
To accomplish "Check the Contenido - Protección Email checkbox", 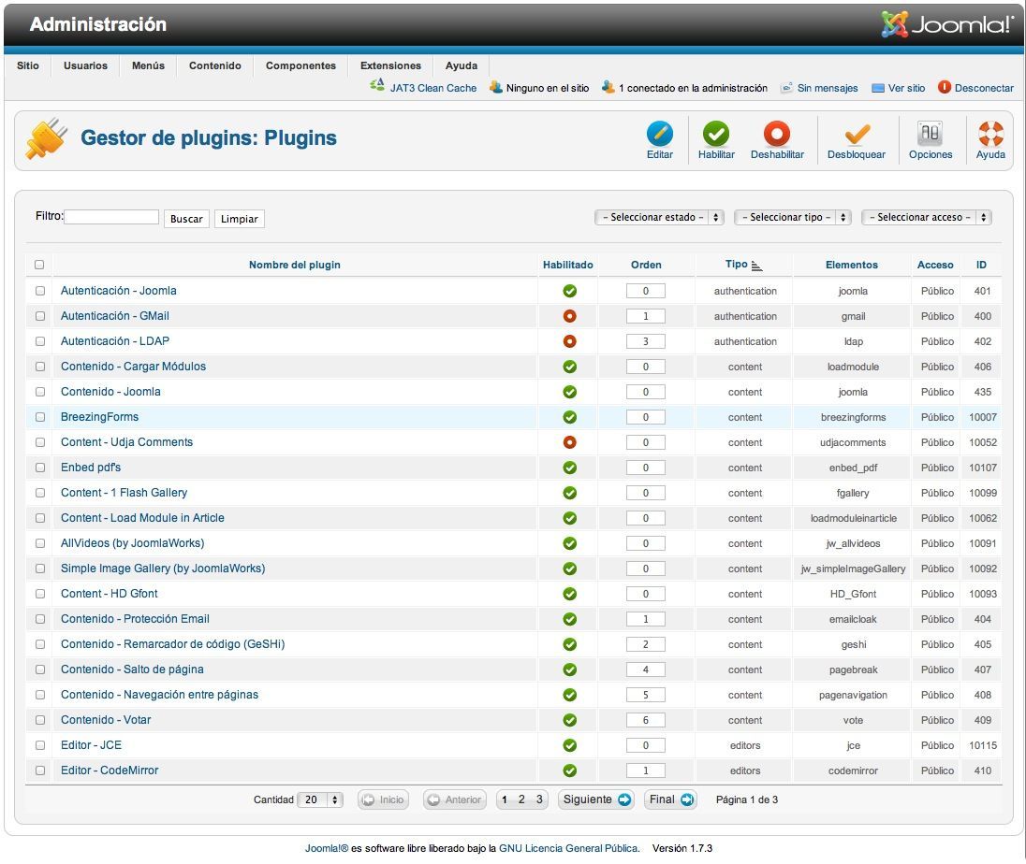I will point(40,619).
